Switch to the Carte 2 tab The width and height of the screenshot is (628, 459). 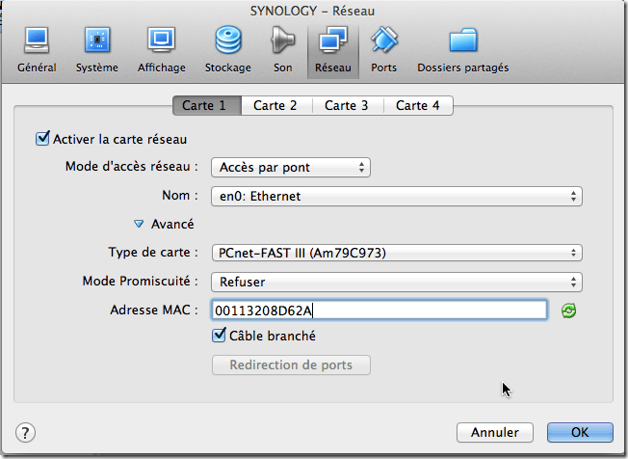tap(276, 105)
